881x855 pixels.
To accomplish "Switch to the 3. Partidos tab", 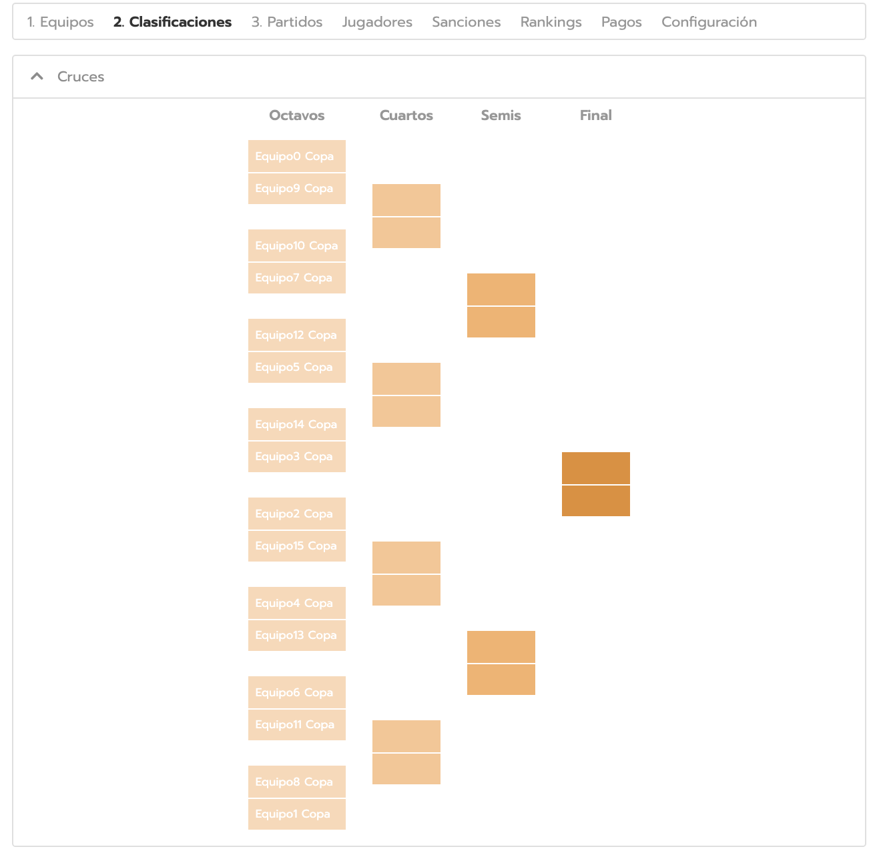I will [x=286, y=22].
